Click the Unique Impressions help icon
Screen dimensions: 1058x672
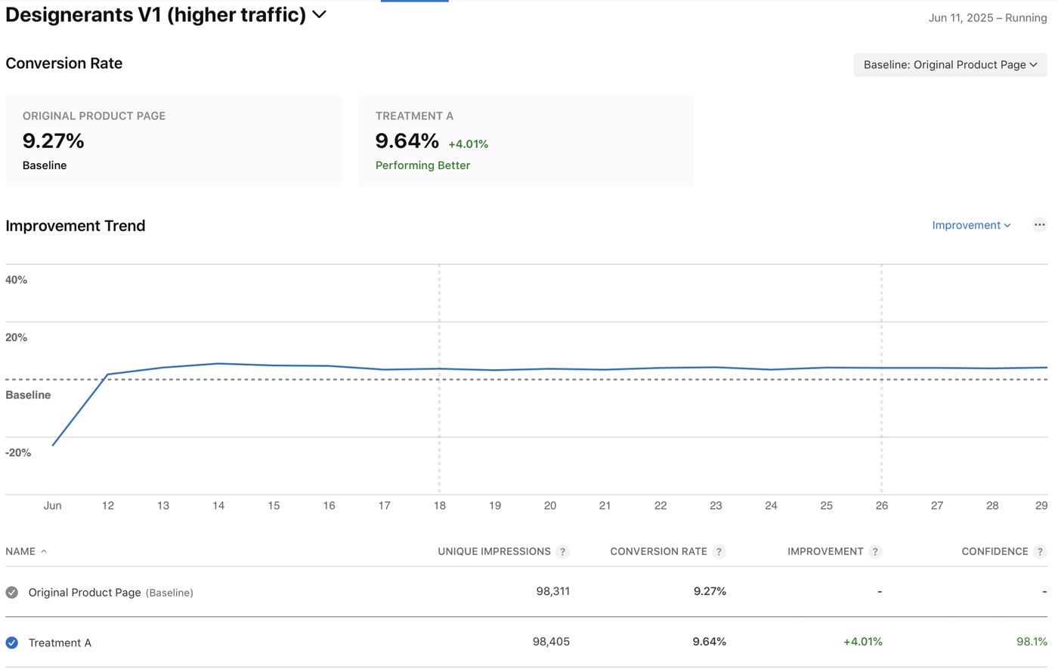click(x=562, y=552)
